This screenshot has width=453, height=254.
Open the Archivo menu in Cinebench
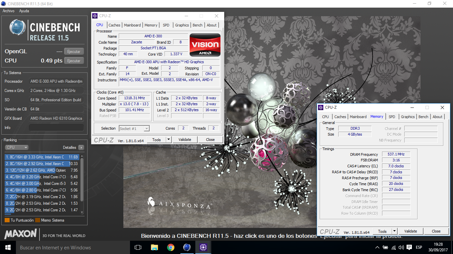coord(8,11)
